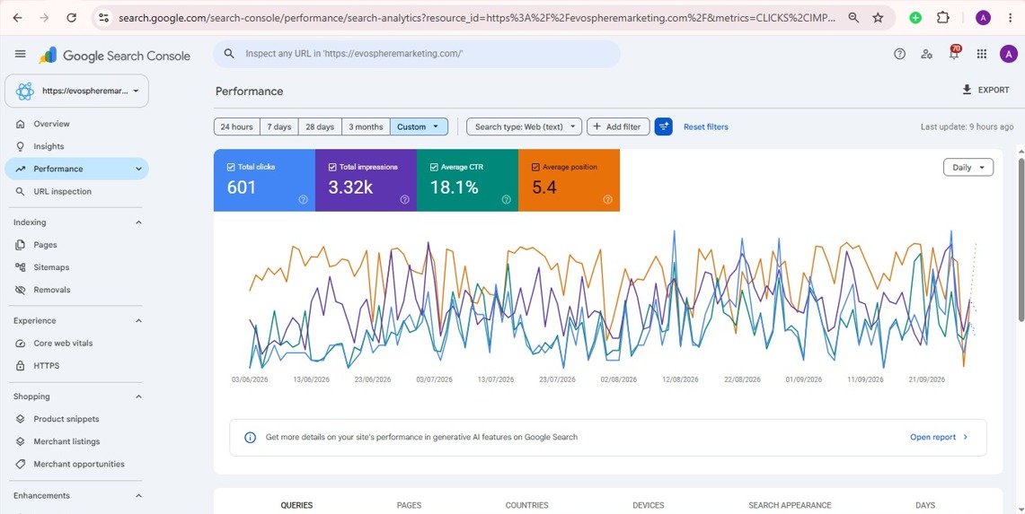The image size is (1025, 514).
Task: Open URL inspection in the sidebar
Action: 76,191
